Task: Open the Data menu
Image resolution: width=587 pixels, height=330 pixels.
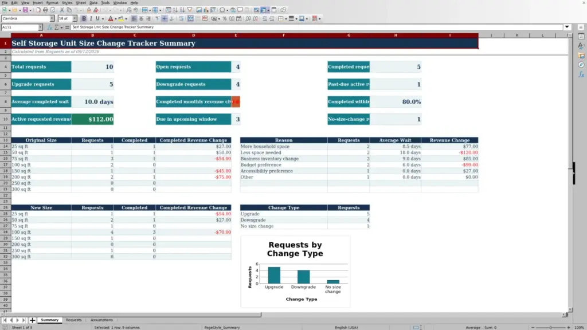Action: click(93, 3)
